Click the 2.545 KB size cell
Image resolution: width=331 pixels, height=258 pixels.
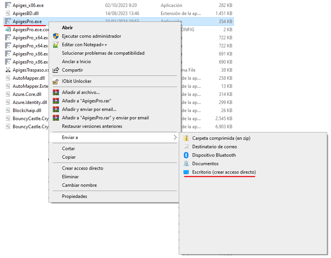[x=224, y=119]
